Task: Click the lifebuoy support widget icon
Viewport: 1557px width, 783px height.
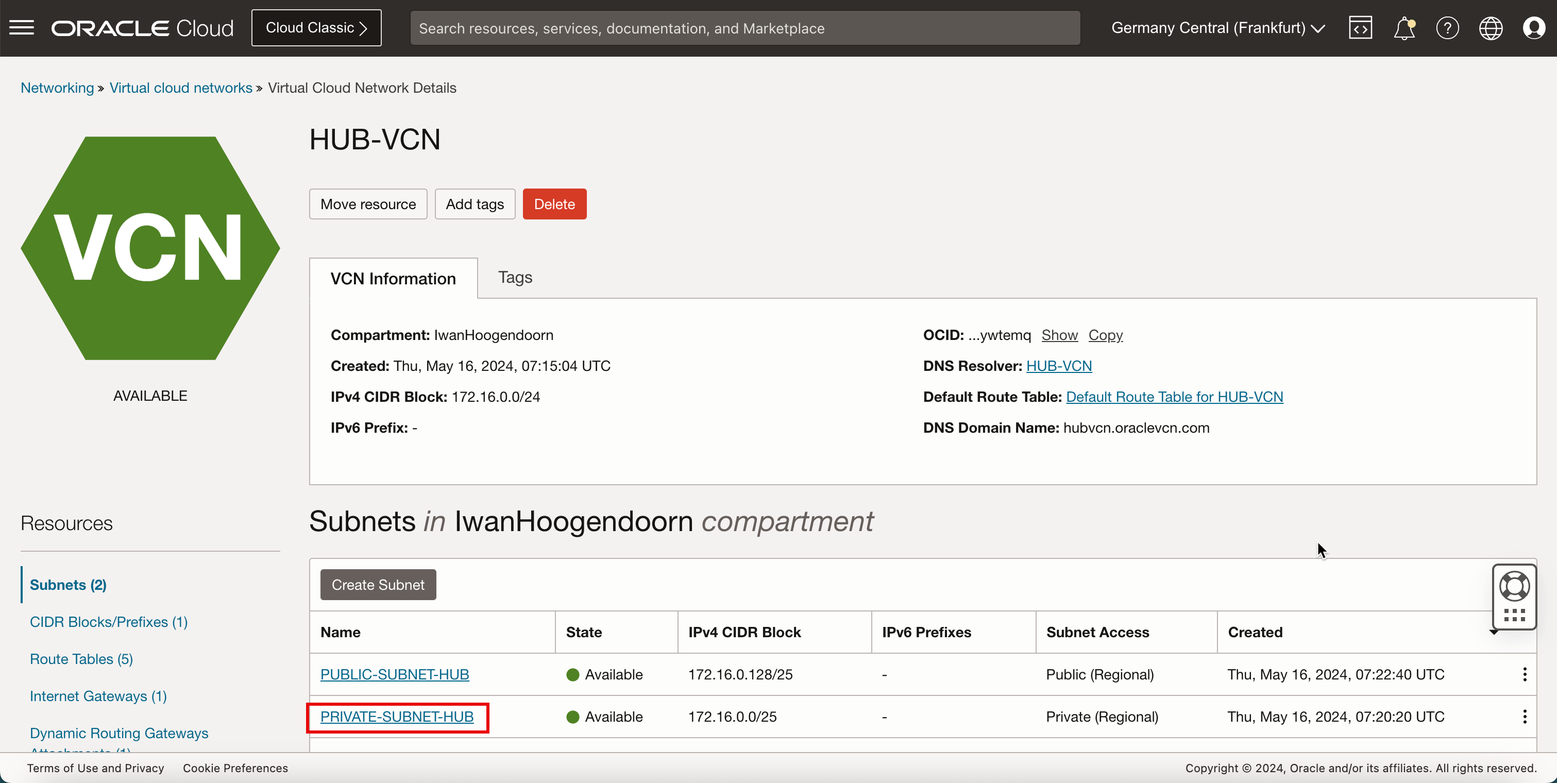Action: click(x=1514, y=585)
